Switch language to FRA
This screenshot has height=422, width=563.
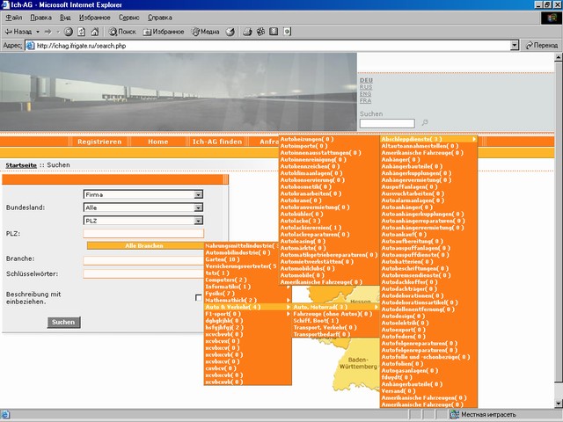(366, 100)
